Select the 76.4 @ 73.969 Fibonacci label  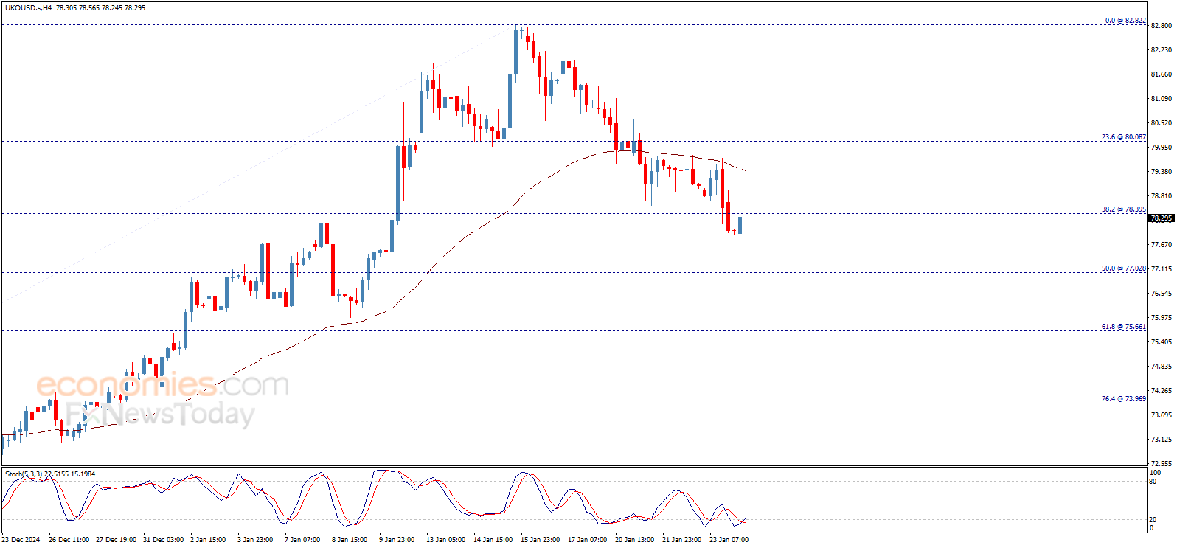pos(1124,399)
